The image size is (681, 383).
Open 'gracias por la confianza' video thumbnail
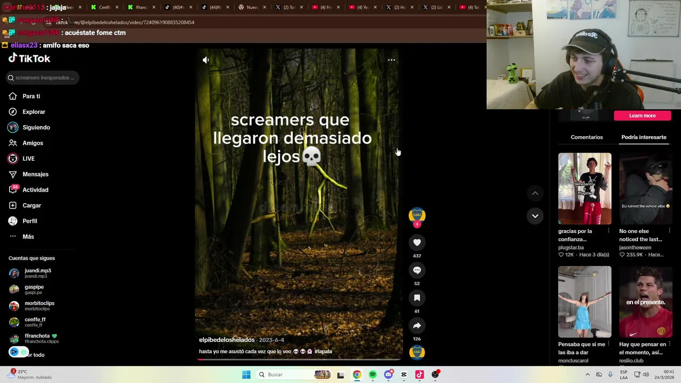[x=585, y=189]
